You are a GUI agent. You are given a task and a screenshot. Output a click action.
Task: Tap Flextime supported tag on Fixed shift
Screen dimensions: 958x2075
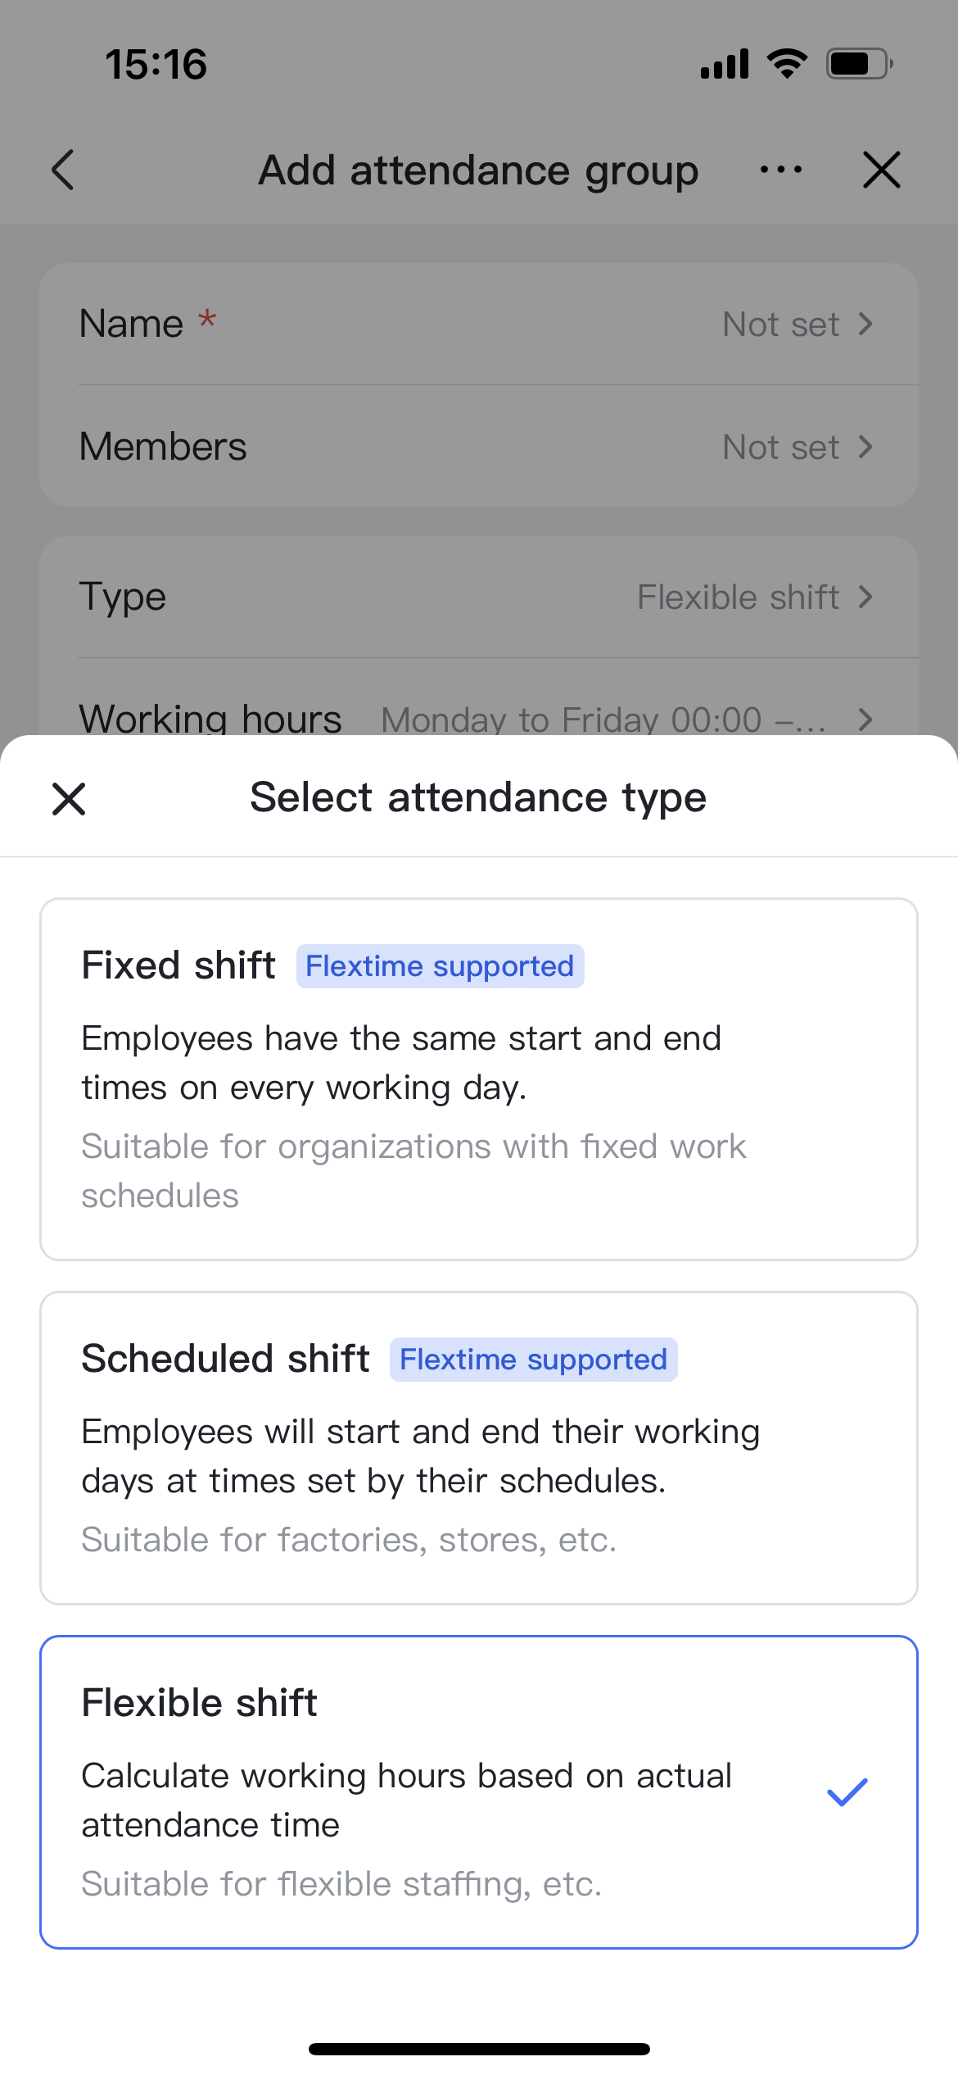[x=440, y=966]
